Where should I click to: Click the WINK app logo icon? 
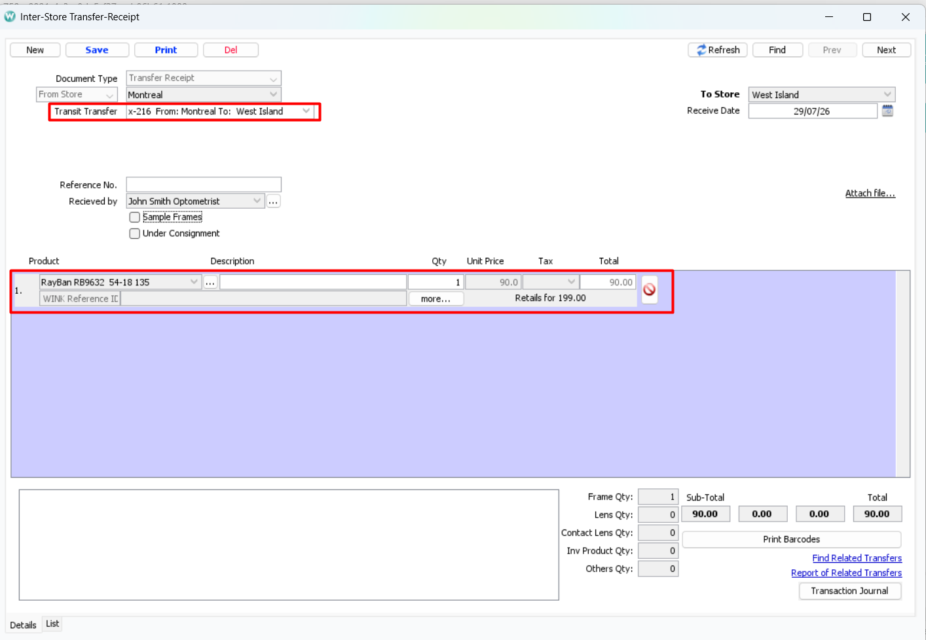[10, 16]
